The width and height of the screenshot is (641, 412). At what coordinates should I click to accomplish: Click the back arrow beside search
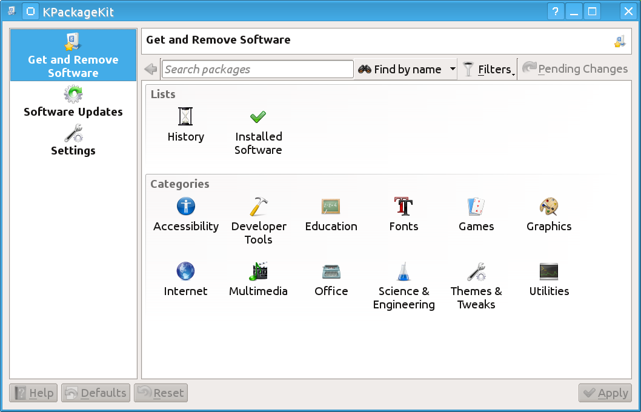coord(151,69)
